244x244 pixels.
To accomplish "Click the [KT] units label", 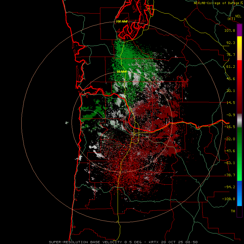I will pos(232,19).
